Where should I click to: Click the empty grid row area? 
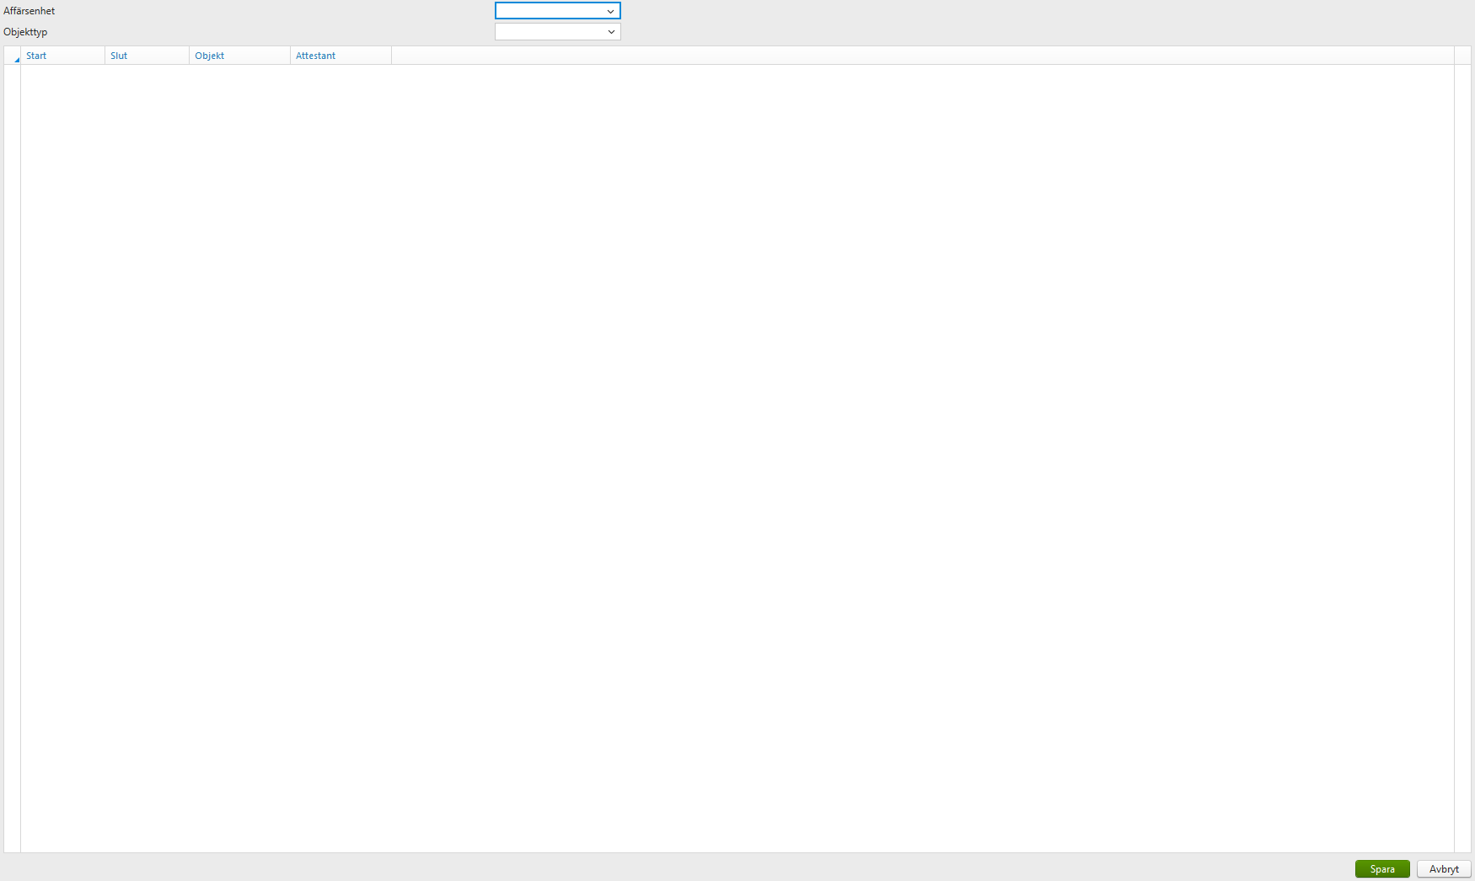pos(733,421)
